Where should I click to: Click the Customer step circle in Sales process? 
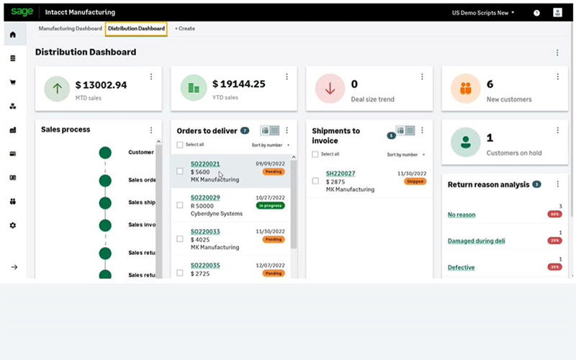click(105, 153)
